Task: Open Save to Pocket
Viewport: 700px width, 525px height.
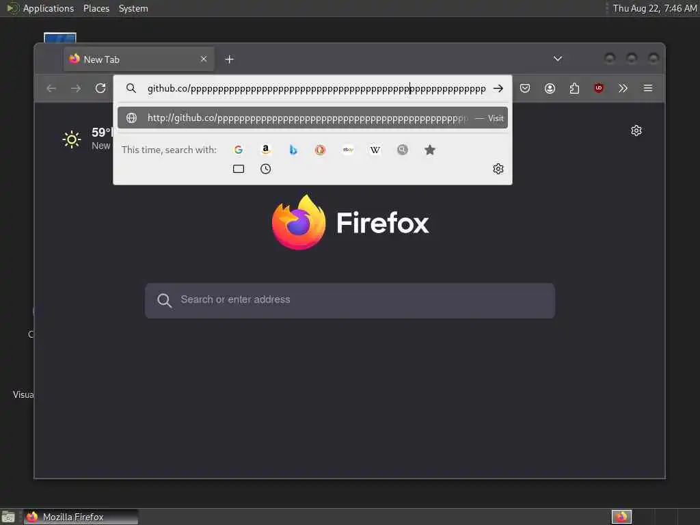Action: (525, 88)
